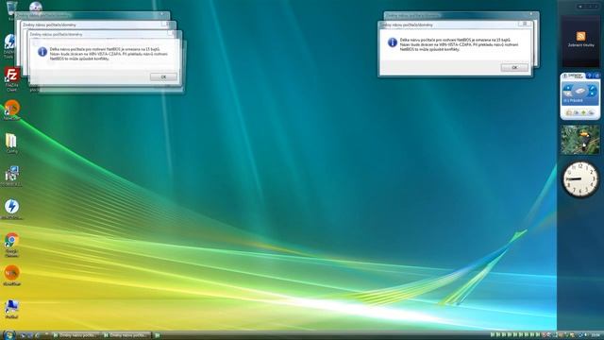Open the orange circle shortcut below Google Chrome
604x340 pixels.
tap(11, 273)
